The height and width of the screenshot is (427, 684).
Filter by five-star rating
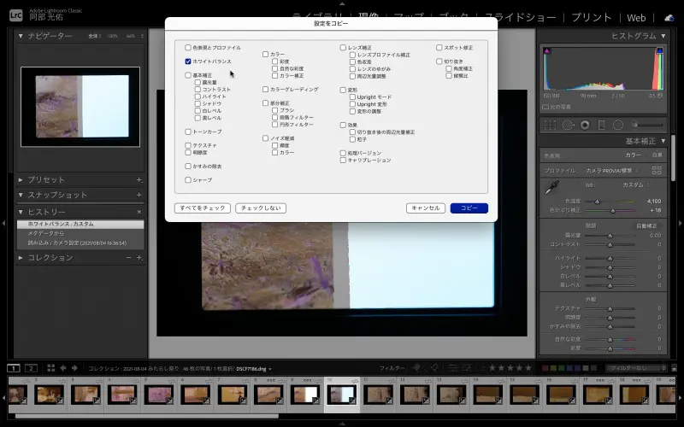(x=529, y=368)
